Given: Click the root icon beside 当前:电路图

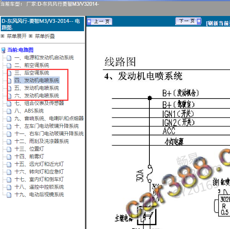Looking at the screenshot, I should point(4,50).
